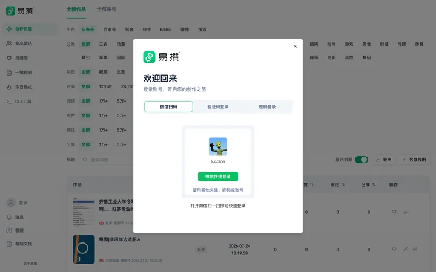
Task: Choose 国际 category filter
Action: point(121,57)
